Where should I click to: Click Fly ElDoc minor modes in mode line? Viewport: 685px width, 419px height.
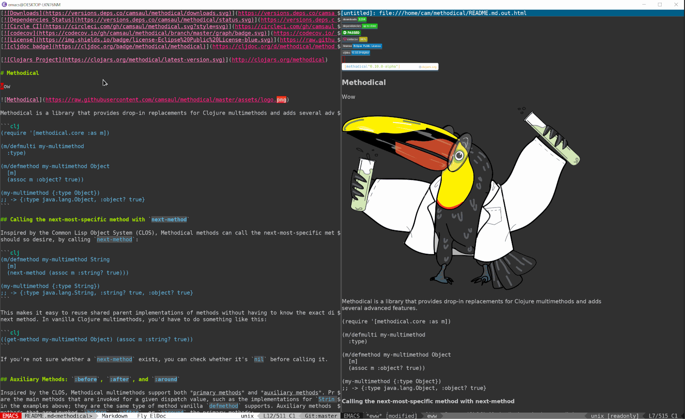151,416
